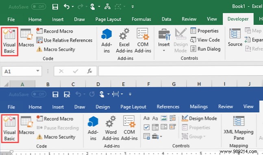The width and height of the screenshot is (263, 155).
Task: Insert Rich Text content control in Word
Action: click(146, 118)
